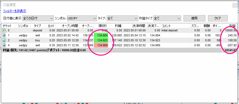The image size is (239, 104).
Task: Click the sell order icon for ticket 4
Action: [x=4, y=45]
